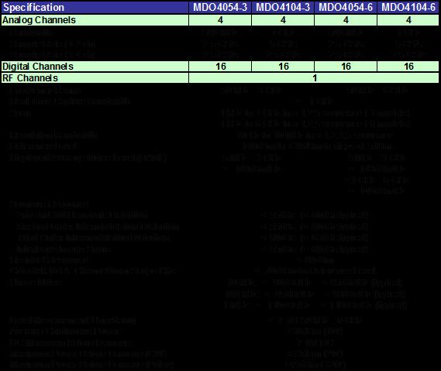Screen dimensions: 441x371
Task: Pick Analog Channels value for MDO4054-6
Action: (x=346, y=20)
